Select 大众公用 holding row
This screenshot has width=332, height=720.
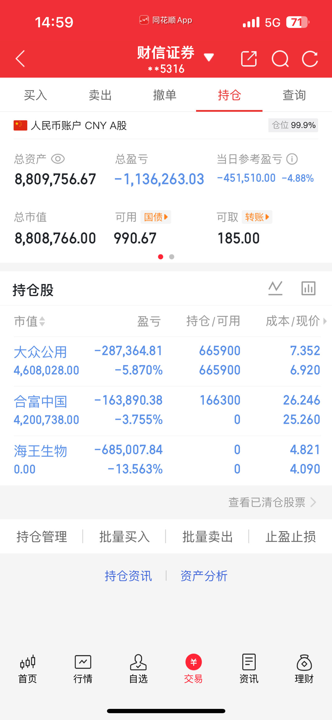point(167,361)
